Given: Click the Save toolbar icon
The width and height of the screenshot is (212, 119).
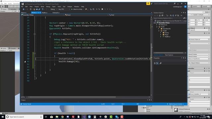Looking at the screenshot, I should click(x=37, y=9).
